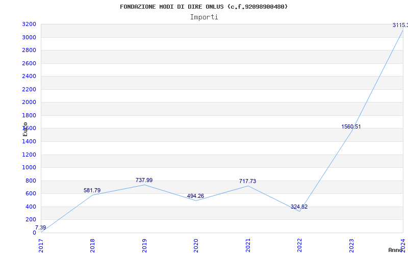Click the y-axis value 2000
Image resolution: width=408 pixels, height=255 pixels.
(x=29, y=103)
